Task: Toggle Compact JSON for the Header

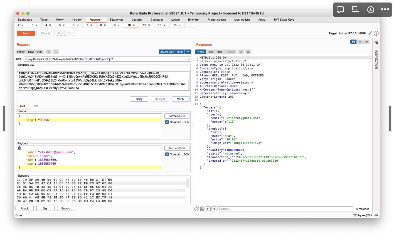Action: pyautogui.click(x=167, y=122)
